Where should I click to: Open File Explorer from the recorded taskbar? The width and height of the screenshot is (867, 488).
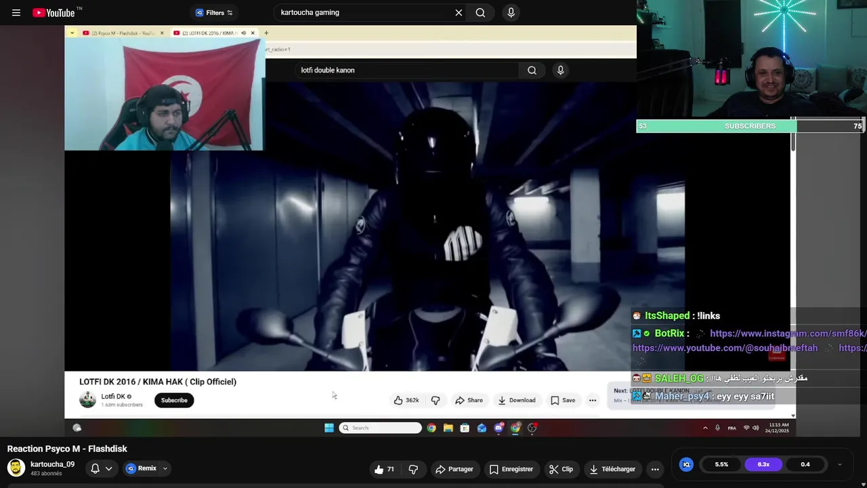(448, 428)
